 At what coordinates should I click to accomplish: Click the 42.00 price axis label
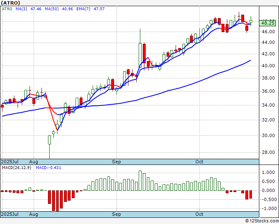point(268,54)
